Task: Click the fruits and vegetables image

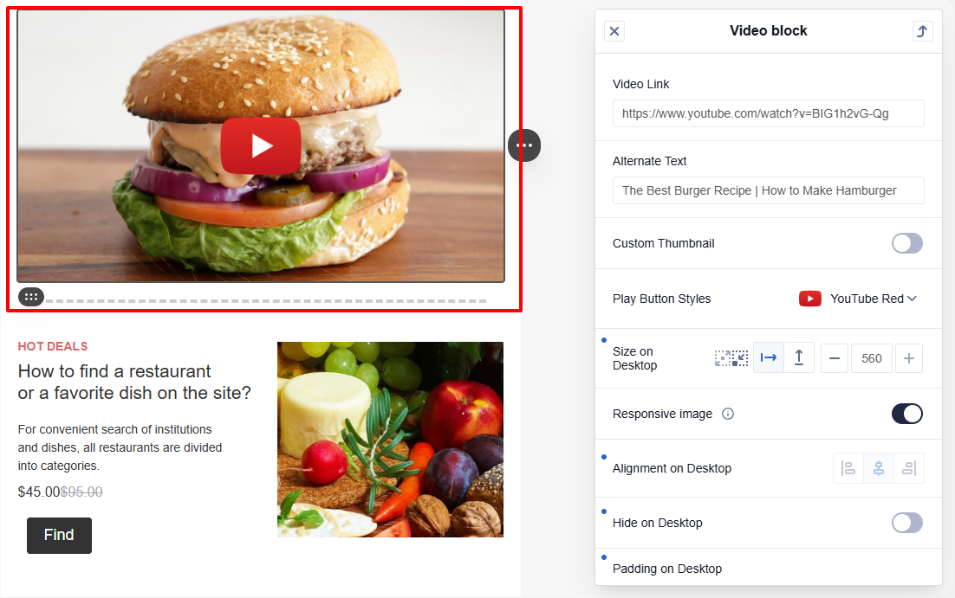Action: click(x=390, y=440)
